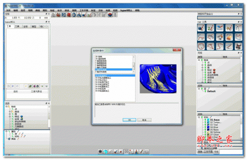This screenshot has width=247, height=160.
Task: Select '06 Yellow' material entry
Action: pyautogui.click(x=215, y=132)
